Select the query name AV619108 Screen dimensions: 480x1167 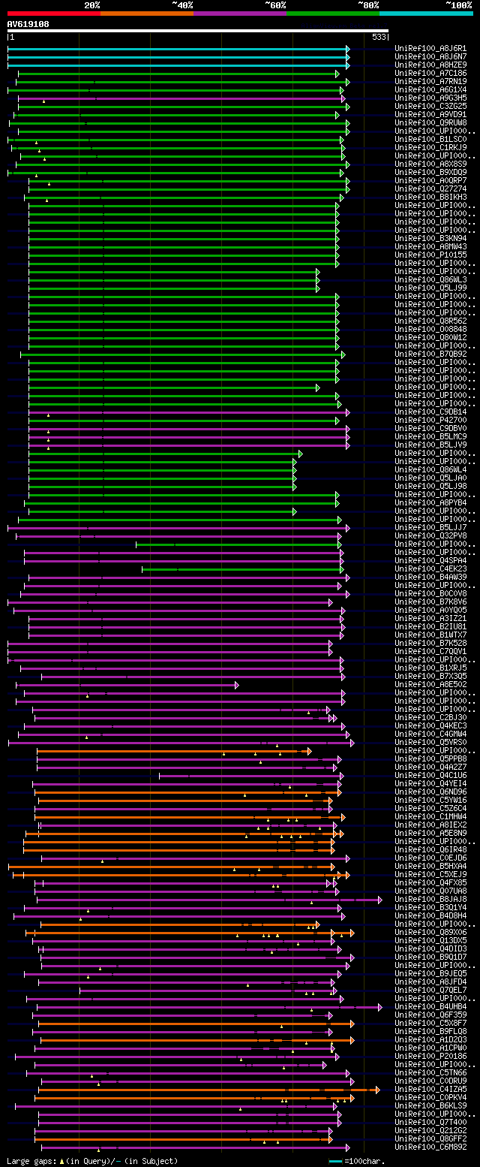(28, 24)
